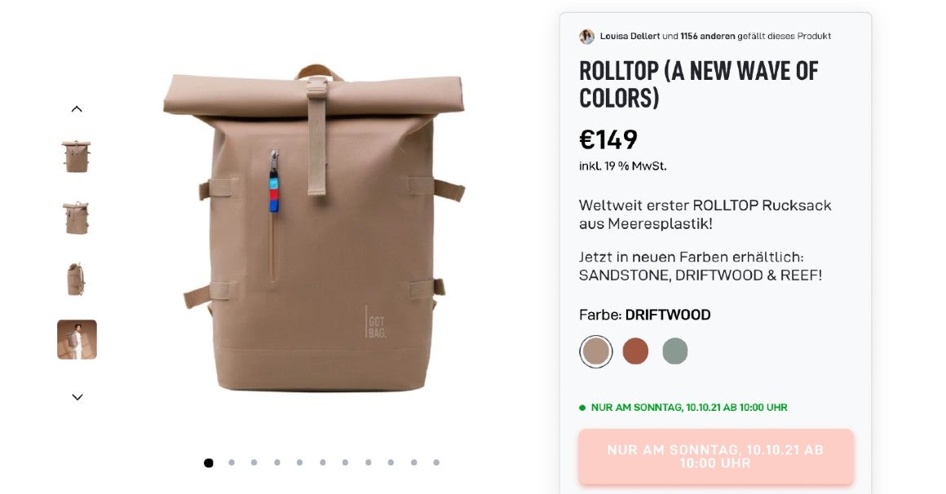Screen dimensions: 946x494
Task: Choose the Driftwood beige color swatch
Action: 596,351
